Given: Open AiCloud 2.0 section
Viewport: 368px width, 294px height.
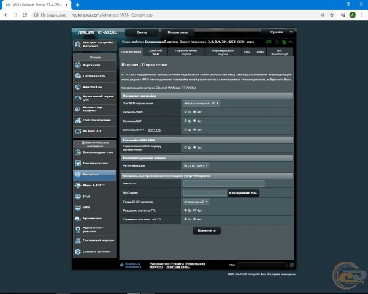Looking at the screenshot, I should point(94,131).
